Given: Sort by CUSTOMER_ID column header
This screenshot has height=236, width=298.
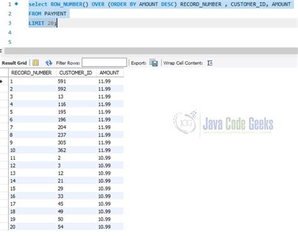Looking at the screenshot, I should click(x=76, y=73).
